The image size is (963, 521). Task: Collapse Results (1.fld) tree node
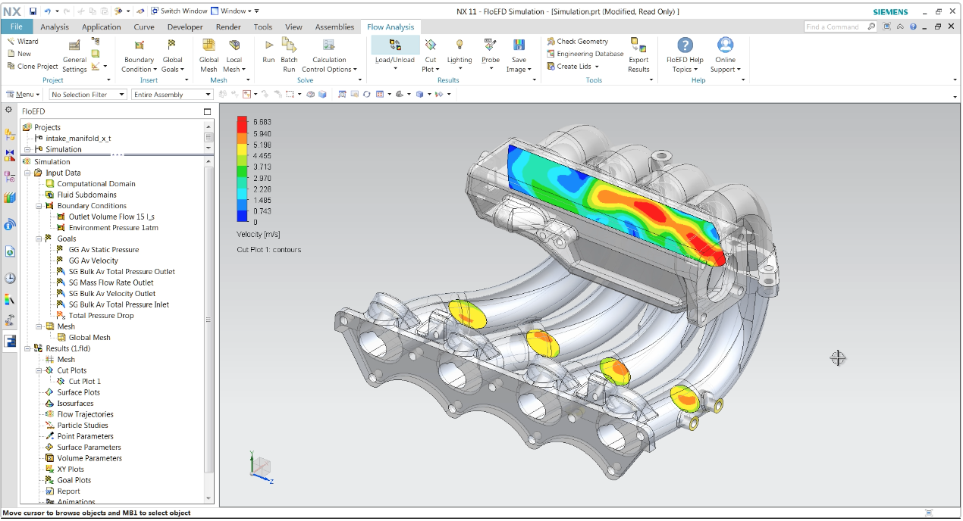(28, 348)
